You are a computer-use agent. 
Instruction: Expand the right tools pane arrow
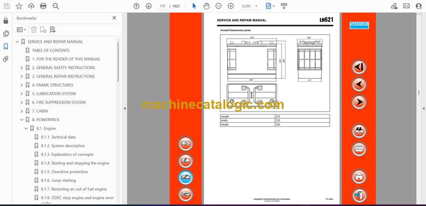click(x=424, y=108)
